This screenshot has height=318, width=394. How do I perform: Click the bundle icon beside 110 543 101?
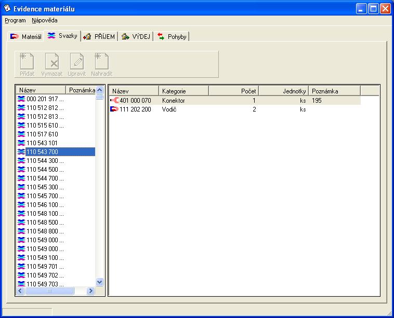point(21,143)
